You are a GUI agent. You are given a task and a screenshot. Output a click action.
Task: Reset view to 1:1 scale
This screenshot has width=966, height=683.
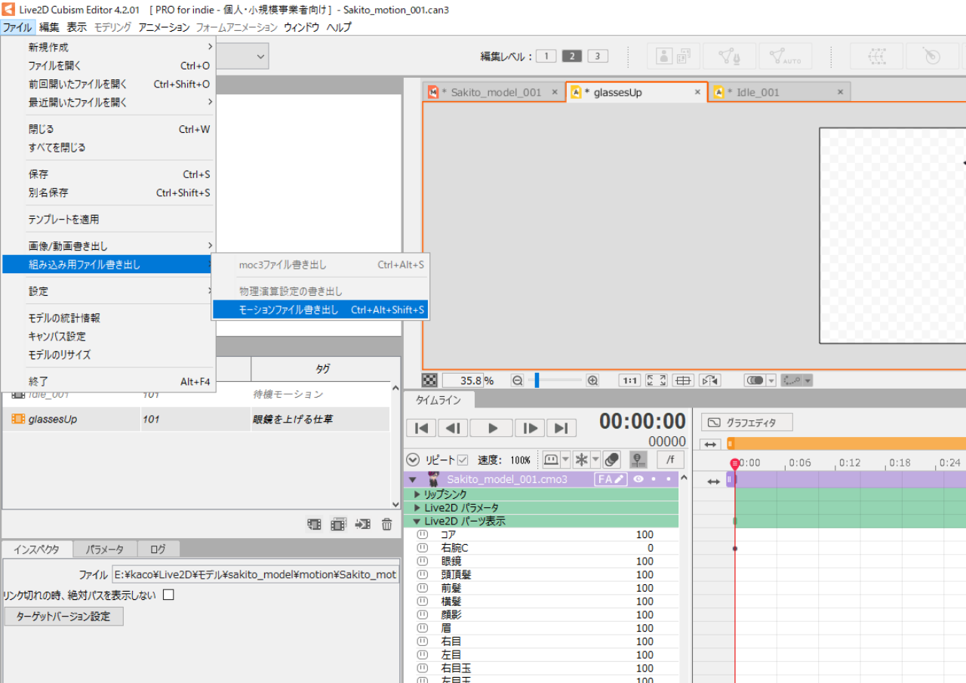[629, 380]
